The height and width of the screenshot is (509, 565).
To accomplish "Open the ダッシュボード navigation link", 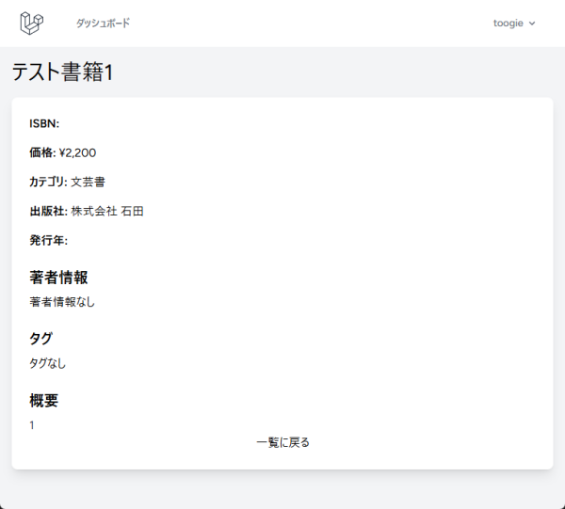I will pos(103,24).
